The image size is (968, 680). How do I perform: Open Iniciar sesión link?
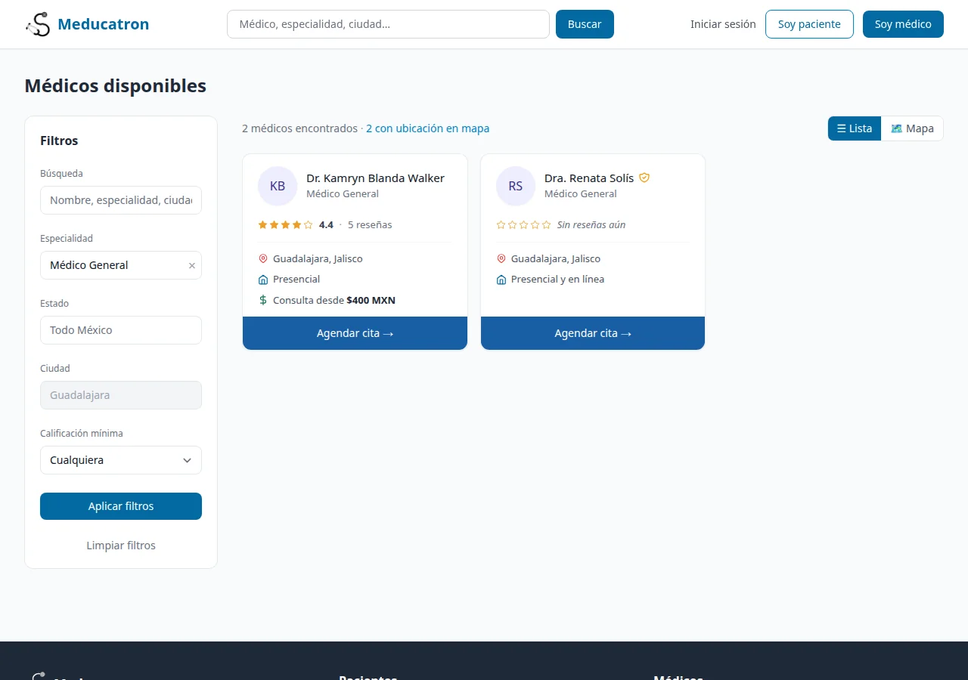point(723,24)
